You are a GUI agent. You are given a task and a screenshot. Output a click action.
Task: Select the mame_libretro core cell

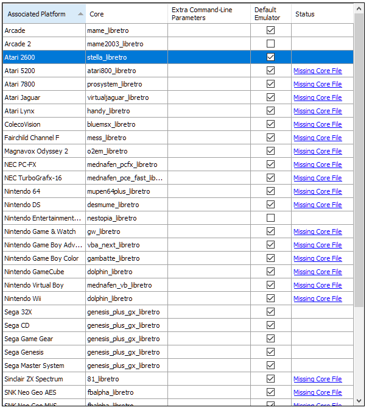click(x=127, y=30)
